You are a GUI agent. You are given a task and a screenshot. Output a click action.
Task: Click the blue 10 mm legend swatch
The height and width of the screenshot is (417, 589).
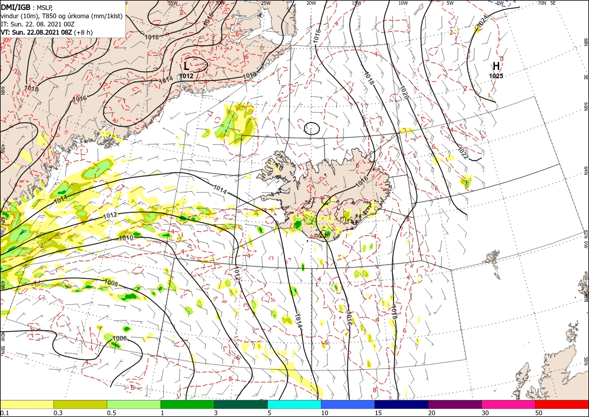348,404
